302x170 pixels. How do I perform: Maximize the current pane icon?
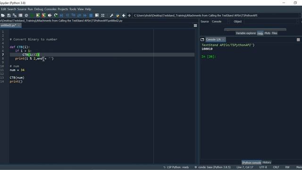(x=97, y=16)
